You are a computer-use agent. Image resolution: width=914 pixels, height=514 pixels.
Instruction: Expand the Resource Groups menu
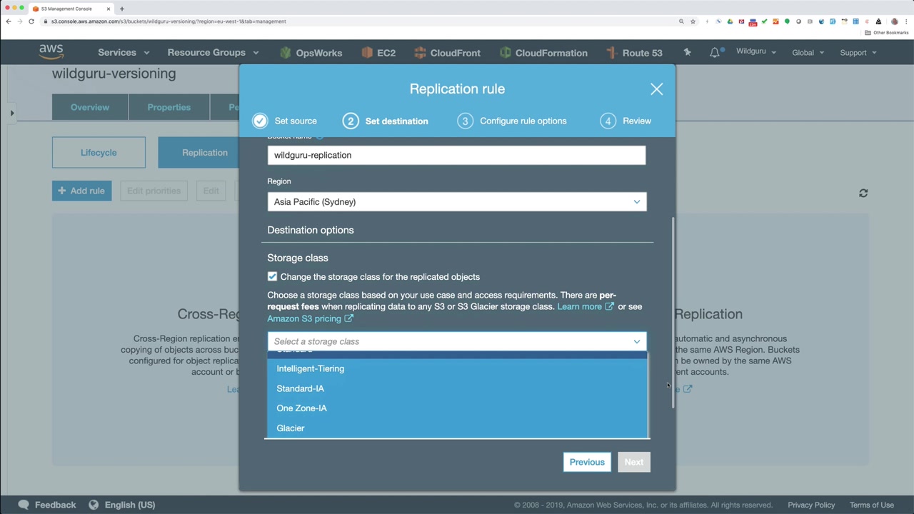[213, 53]
